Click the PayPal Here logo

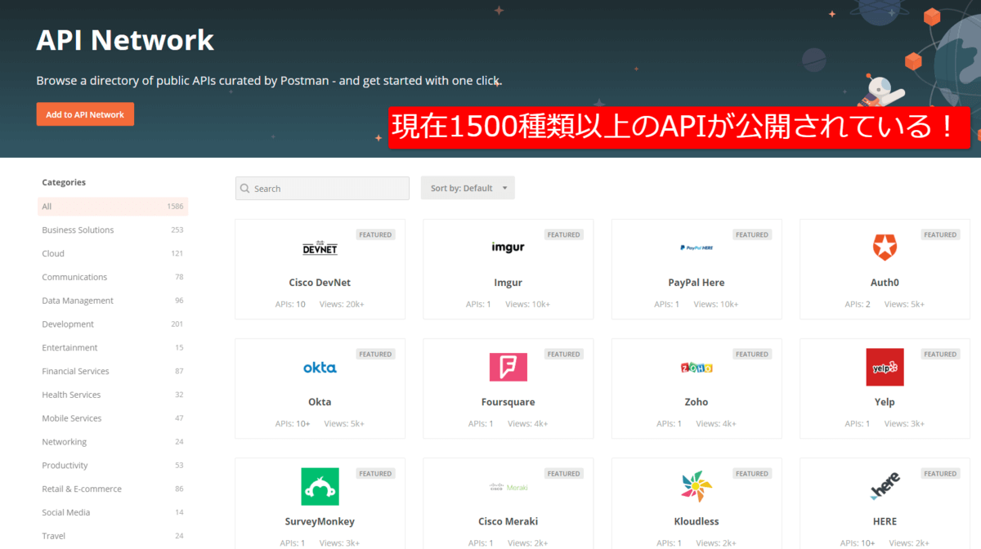pyautogui.click(x=697, y=248)
